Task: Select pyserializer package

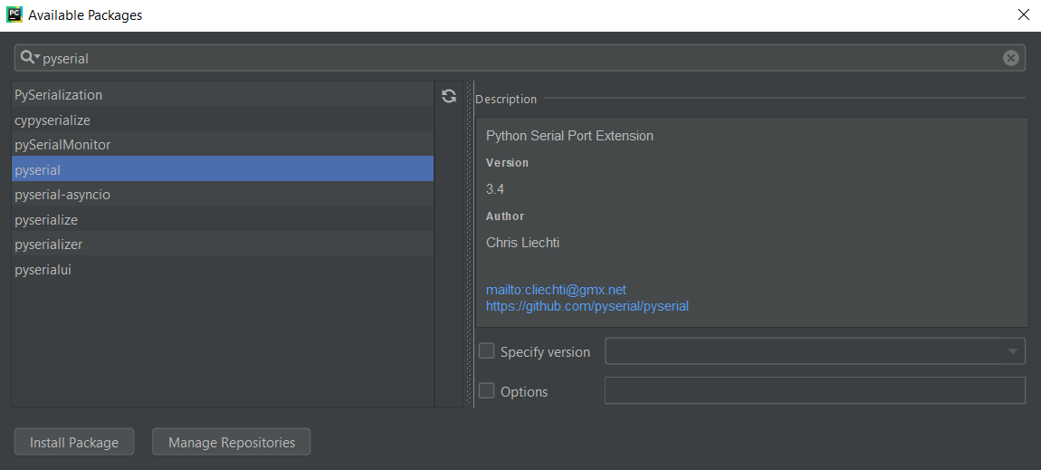Action: click(x=223, y=245)
